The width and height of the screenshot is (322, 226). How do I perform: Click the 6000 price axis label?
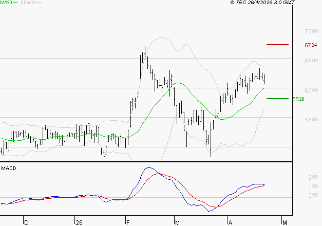click(x=311, y=90)
